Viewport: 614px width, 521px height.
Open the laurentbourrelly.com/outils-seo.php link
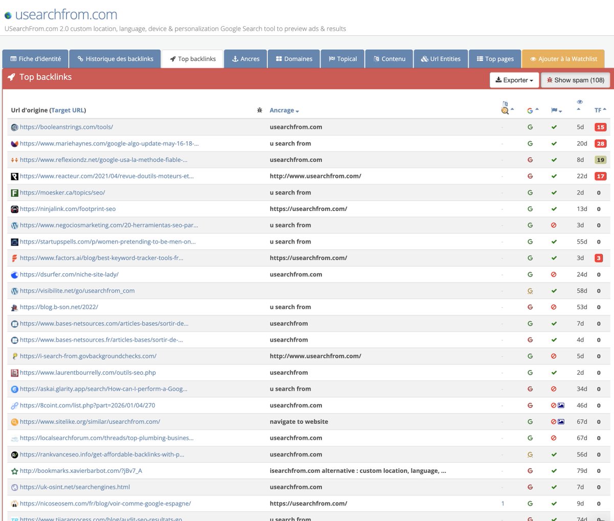88,373
